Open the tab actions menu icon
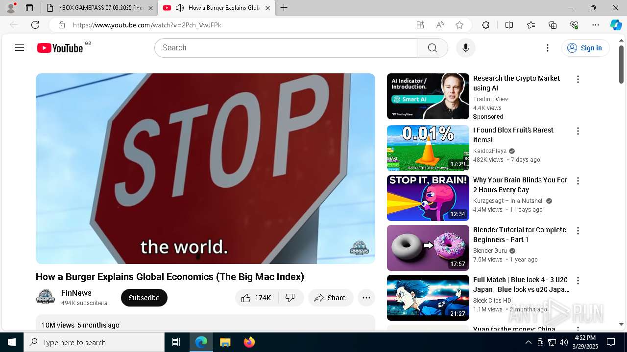Screen dimensions: 627x352 click(x=29, y=8)
